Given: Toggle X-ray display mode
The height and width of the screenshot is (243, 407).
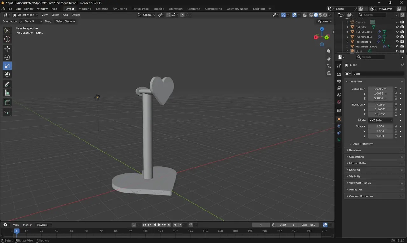Looking at the screenshot, I should (x=305, y=15).
